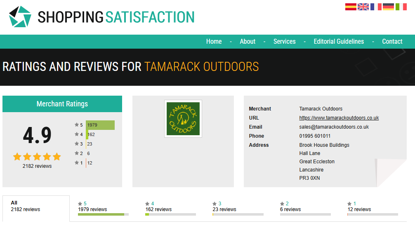This screenshot has width=415, height=228.
Task: Navigate to the Contact page
Action: [x=392, y=42]
